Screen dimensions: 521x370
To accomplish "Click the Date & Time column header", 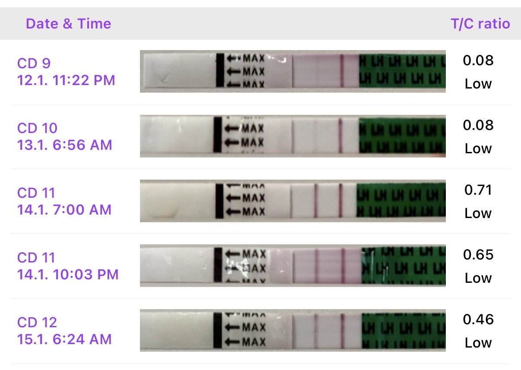I will (x=68, y=23).
